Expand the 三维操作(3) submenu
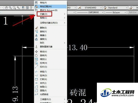The image size is (138, 103). [x=51, y=99]
